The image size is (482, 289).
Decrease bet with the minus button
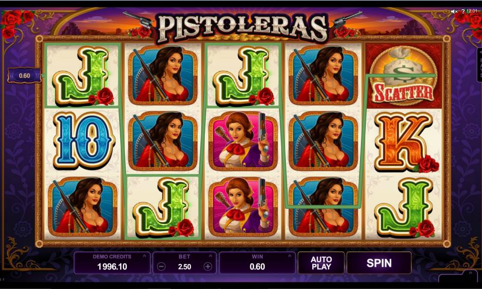pos(161,266)
